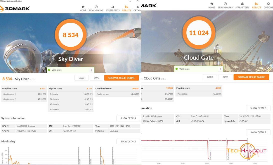Go to Home in the Cloud Gate window
Screen dimensions: 273x165
point(212,5)
